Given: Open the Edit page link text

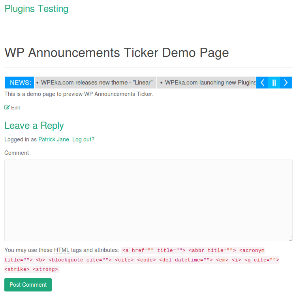Looking at the screenshot, I should [15, 108].
